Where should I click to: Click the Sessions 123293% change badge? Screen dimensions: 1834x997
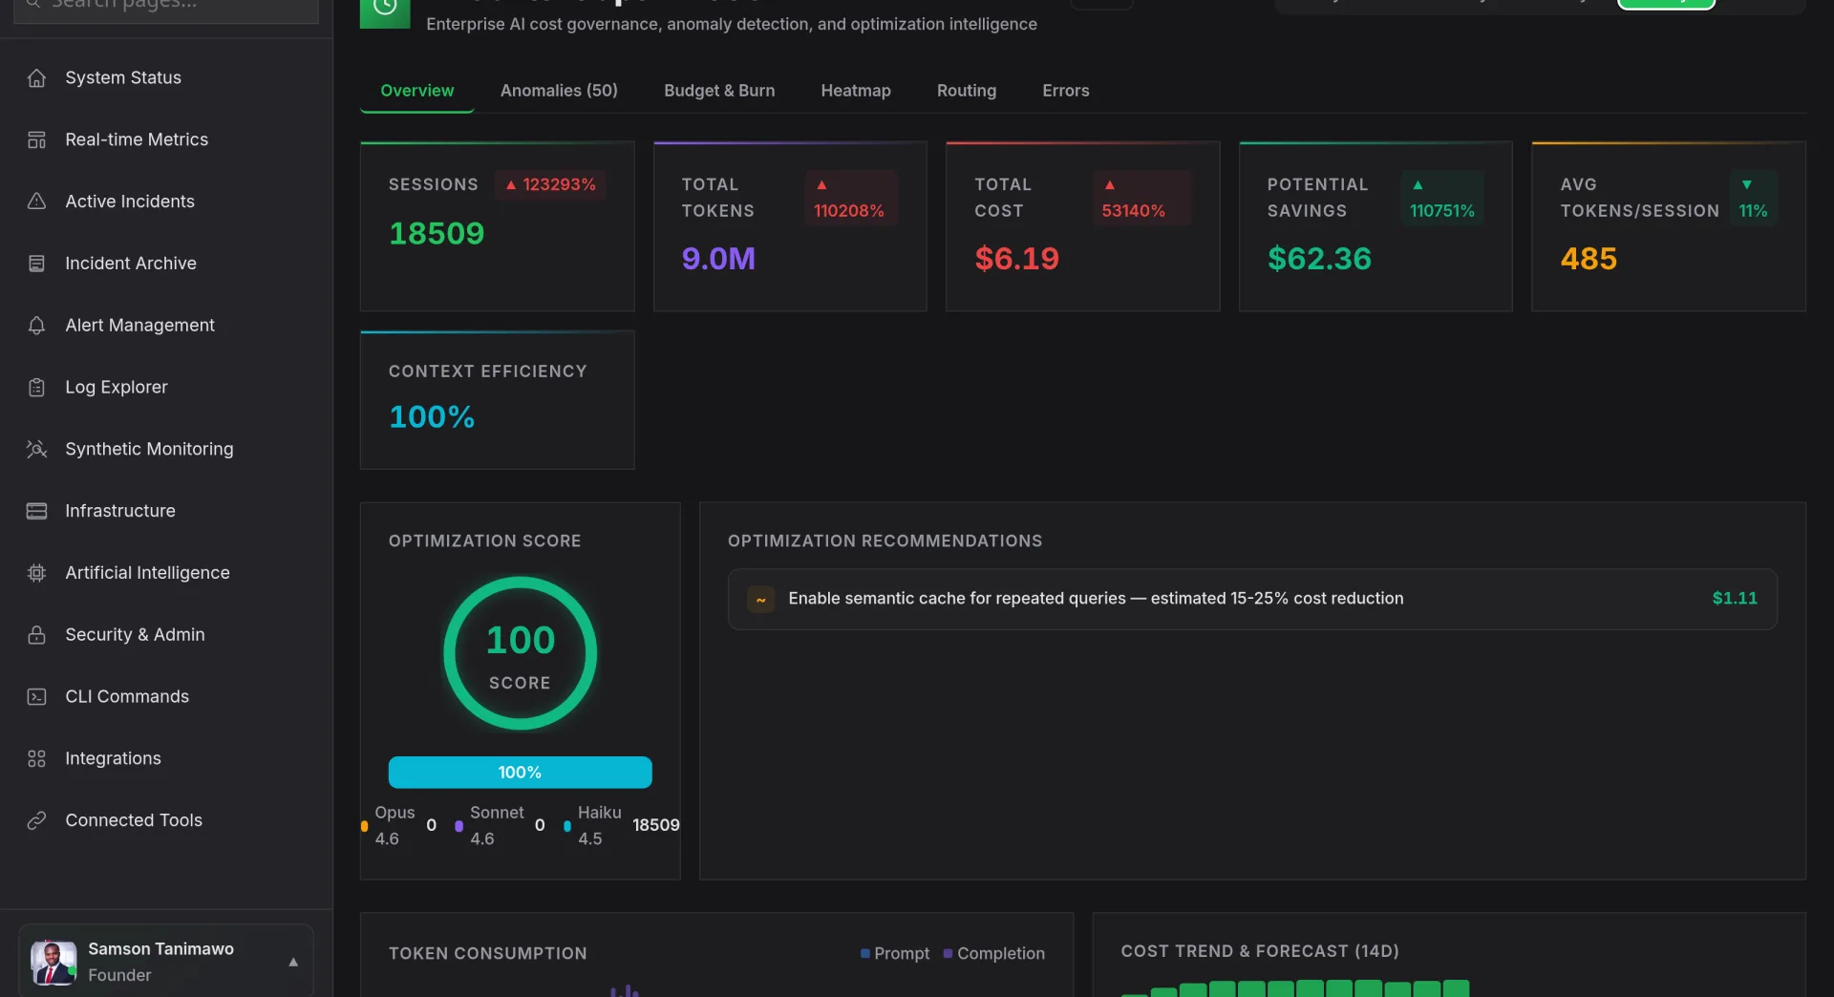(550, 184)
